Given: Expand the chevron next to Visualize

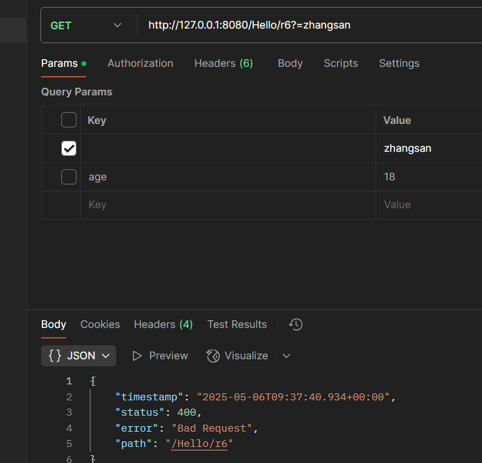Looking at the screenshot, I should [287, 356].
